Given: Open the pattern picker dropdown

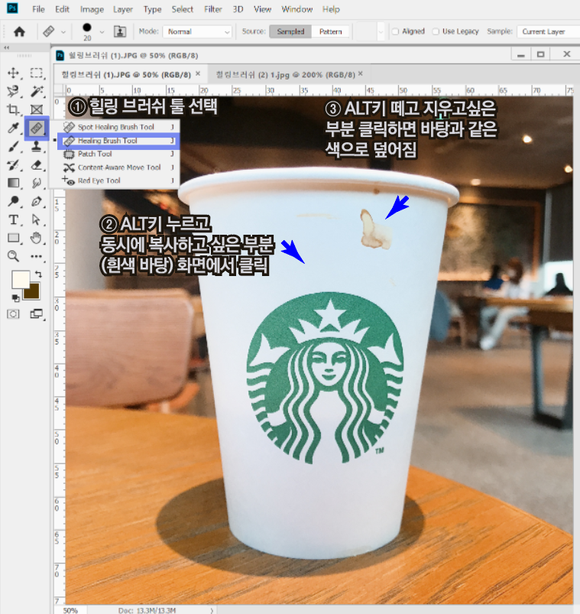Looking at the screenshot, I should pos(381,31).
